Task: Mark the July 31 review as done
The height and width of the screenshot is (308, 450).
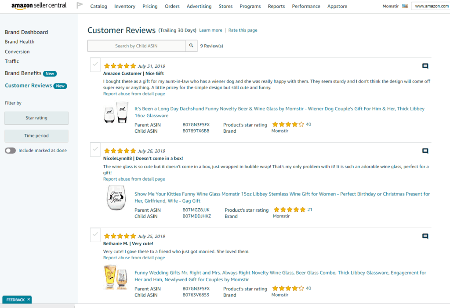Action: [95, 64]
